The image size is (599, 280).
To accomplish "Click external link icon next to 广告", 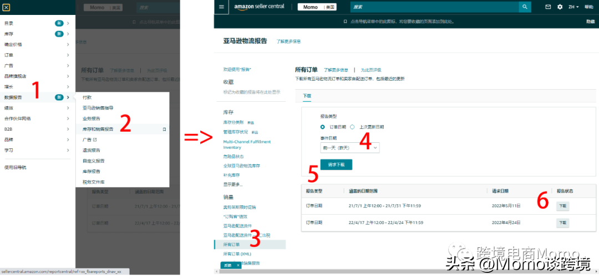I will pos(95,139).
